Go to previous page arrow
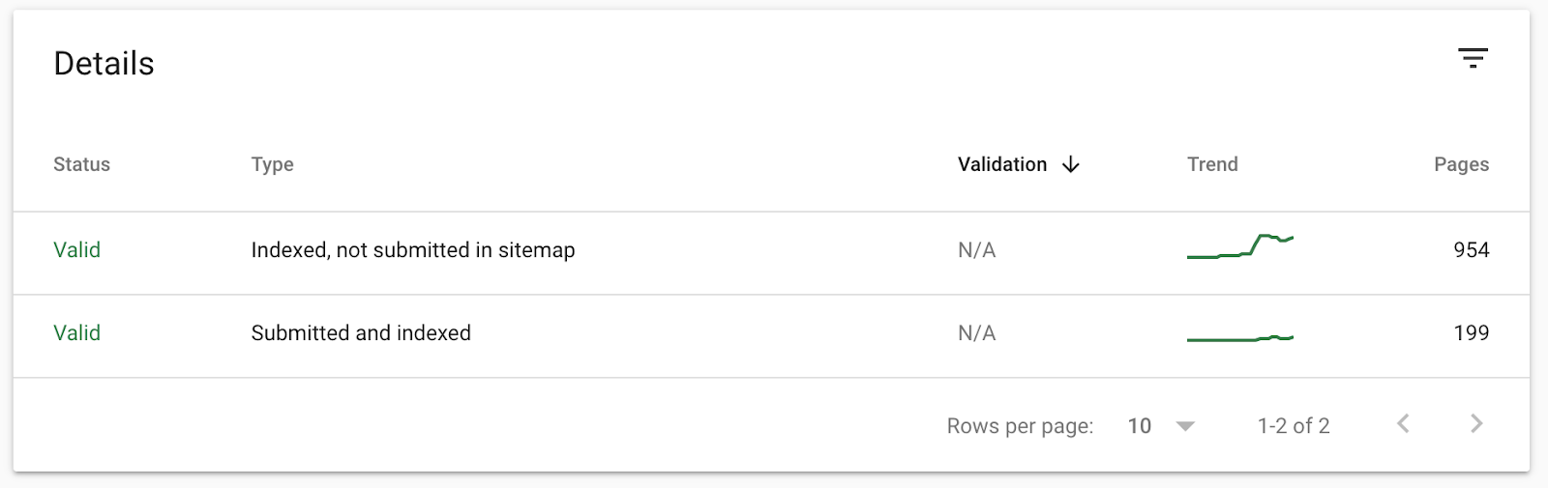The height and width of the screenshot is (488, 1548). [x=1403, y=424]
